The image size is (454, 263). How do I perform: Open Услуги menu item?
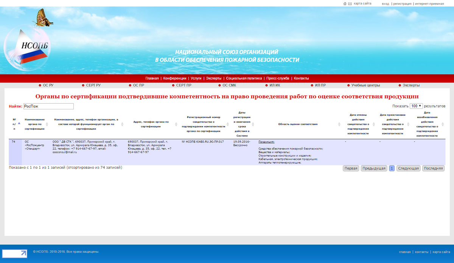click(x=196, y=78)
